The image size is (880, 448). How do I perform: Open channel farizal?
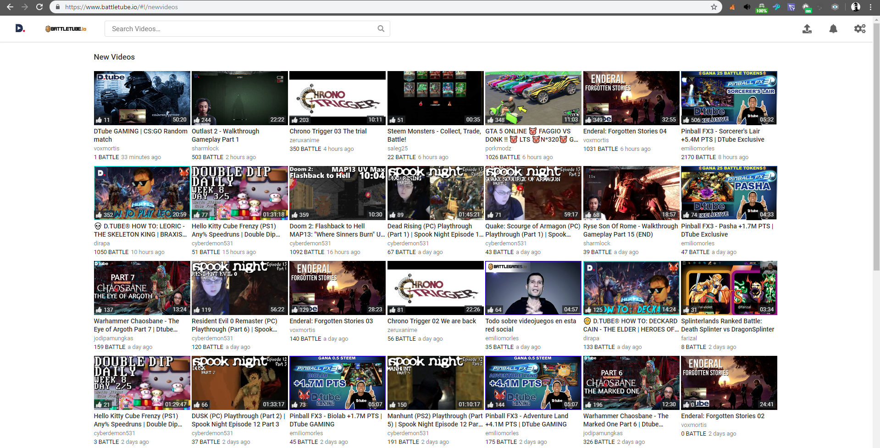tap(689, 338)
